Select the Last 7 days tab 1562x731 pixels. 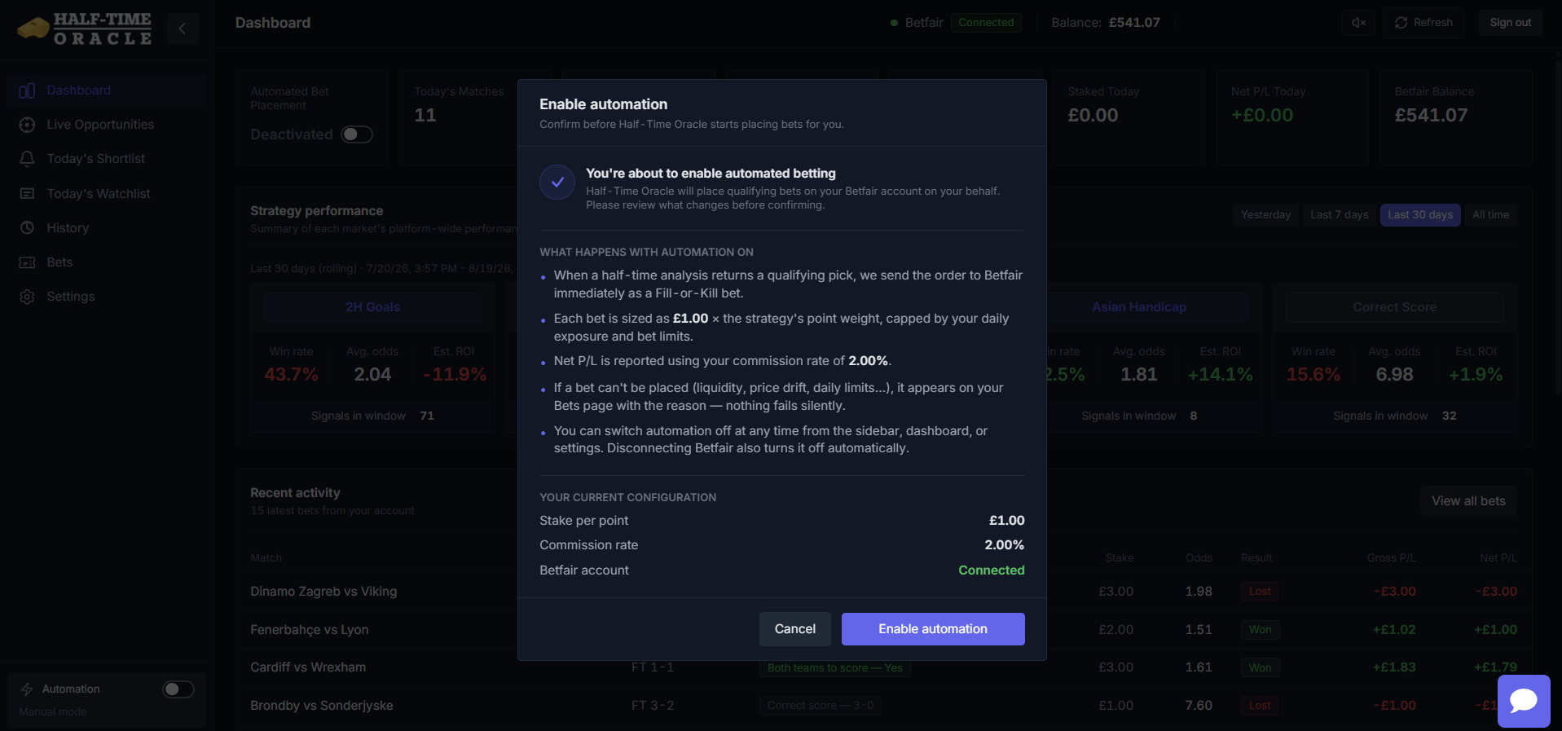pyautogui.click(x=1339, y=215)
